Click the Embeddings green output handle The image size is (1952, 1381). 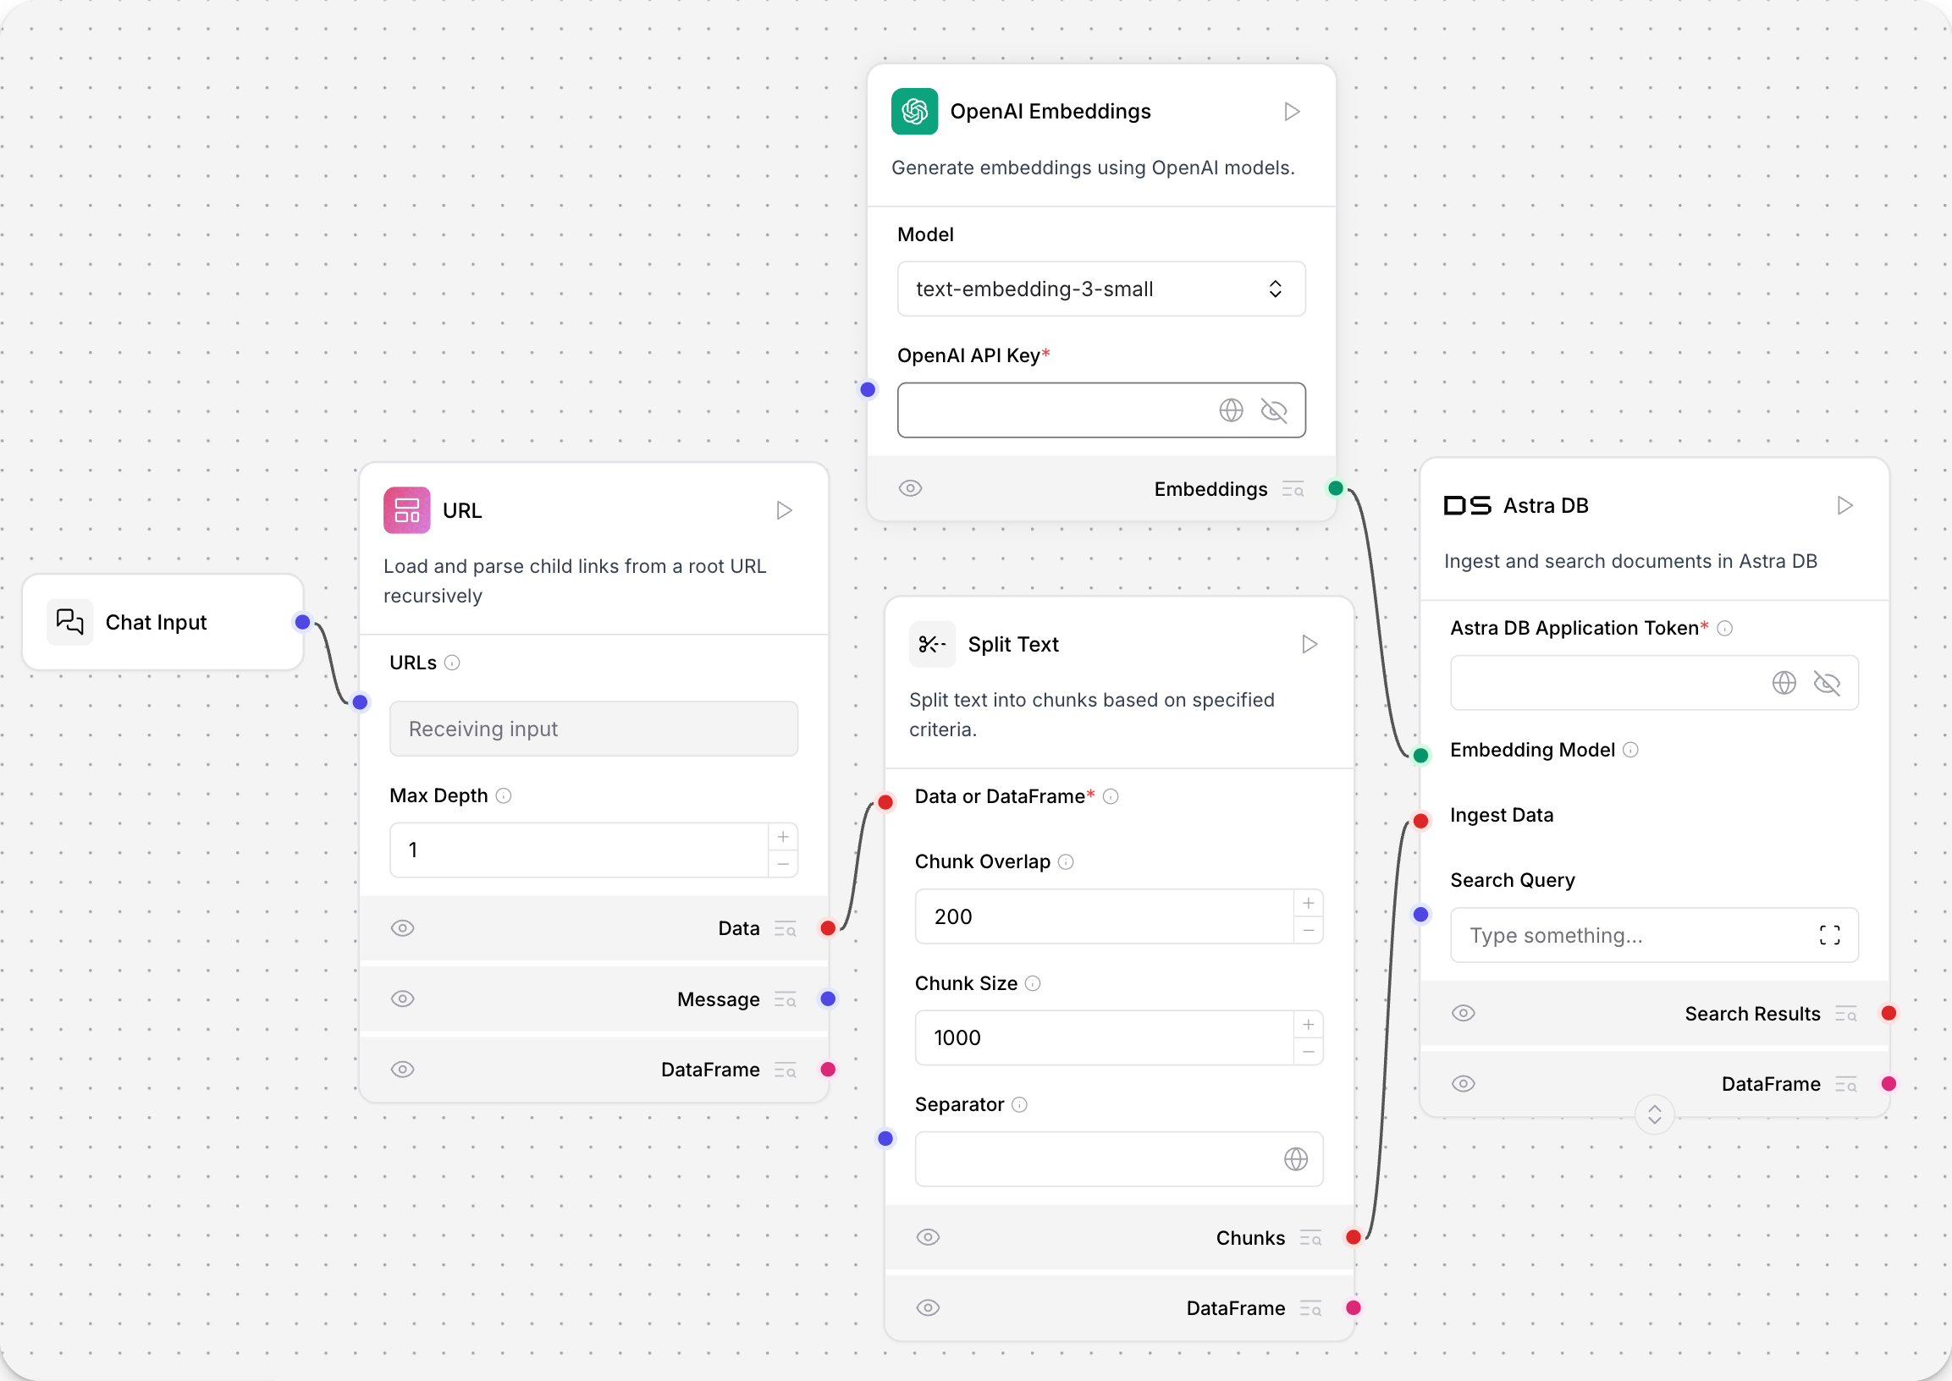(1336, 488)
